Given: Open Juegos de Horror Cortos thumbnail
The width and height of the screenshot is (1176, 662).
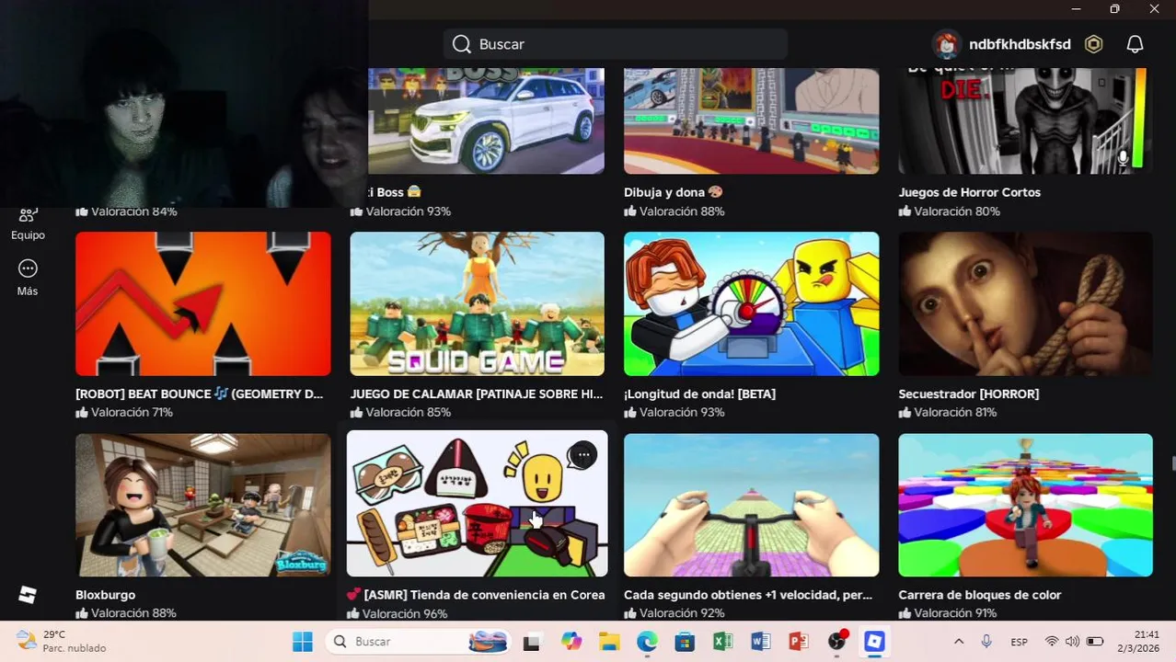Looking at the screenshot, I should pos(1025,120).
